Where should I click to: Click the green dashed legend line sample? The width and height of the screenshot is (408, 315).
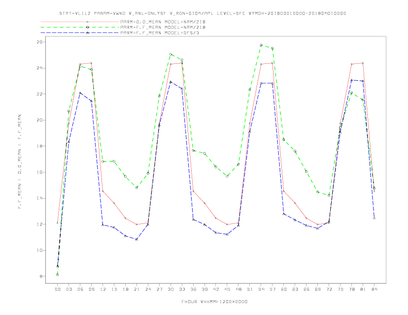[80, 27]
